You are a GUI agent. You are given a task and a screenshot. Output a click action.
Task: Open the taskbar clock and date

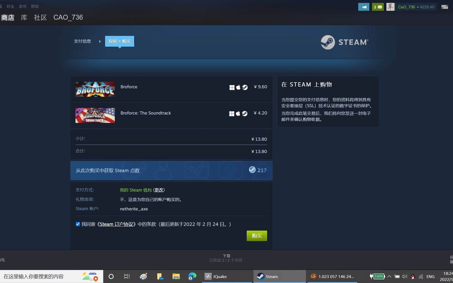coord(446,276)
